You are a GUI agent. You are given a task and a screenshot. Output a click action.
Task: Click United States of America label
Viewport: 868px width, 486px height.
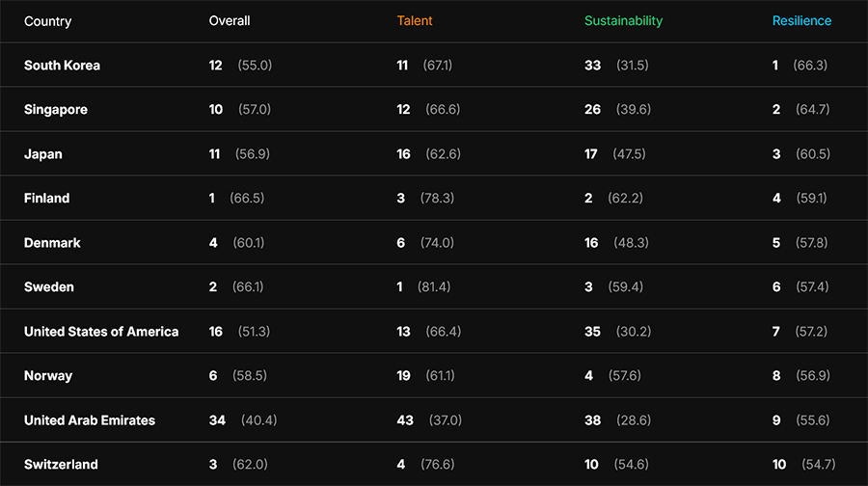pyautogui.click(x=101, y=332)
